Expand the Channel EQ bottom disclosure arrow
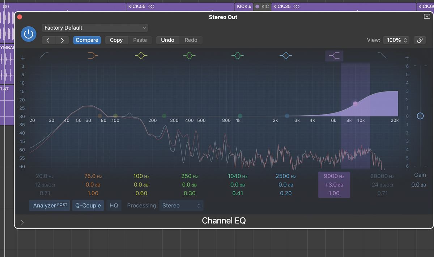Image resolution: width=434 pixels, height=257 pixels. 22,222
